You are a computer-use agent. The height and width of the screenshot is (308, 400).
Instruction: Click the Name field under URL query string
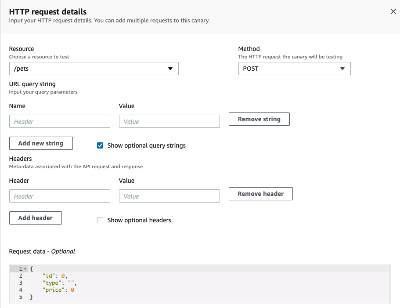click(x=59, y=121)
